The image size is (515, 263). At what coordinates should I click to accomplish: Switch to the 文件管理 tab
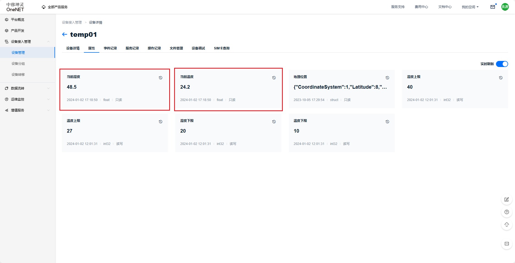coord(176,48)
